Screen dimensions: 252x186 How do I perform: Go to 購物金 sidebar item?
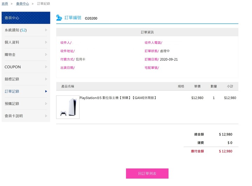pyautogui.click(x=26, y=55)
